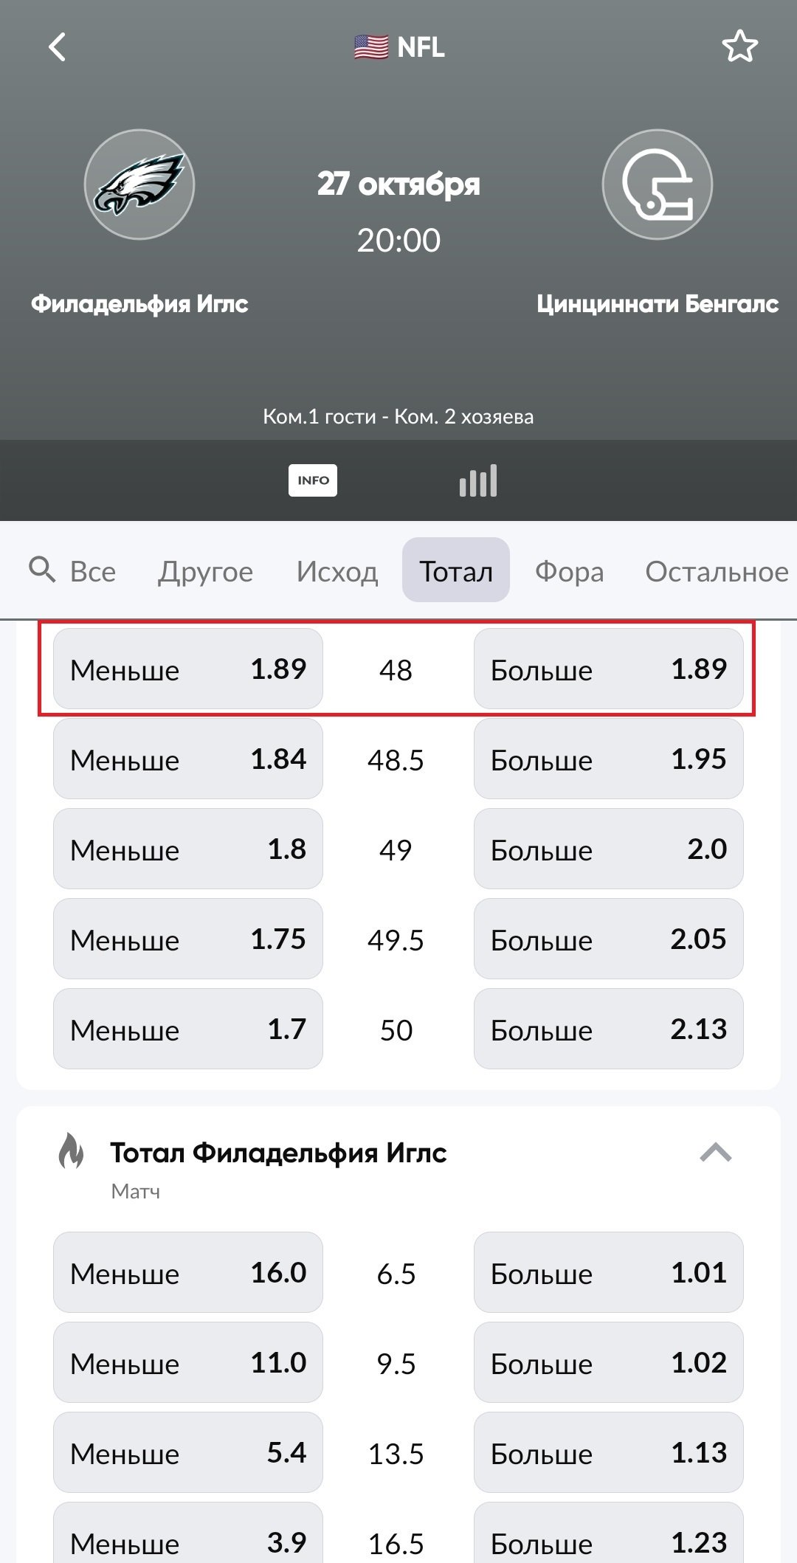
Task: Select the Исход tab
Action: [337, 572]
